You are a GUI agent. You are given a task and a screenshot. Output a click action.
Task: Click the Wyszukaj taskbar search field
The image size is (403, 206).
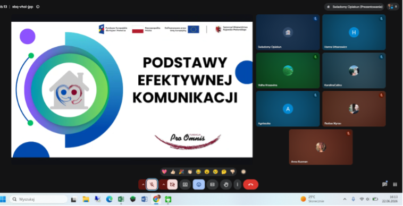[x=39, y=199]
